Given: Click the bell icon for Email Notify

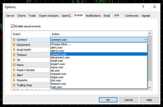Looking at the screenshot, I should pos(14,50).
